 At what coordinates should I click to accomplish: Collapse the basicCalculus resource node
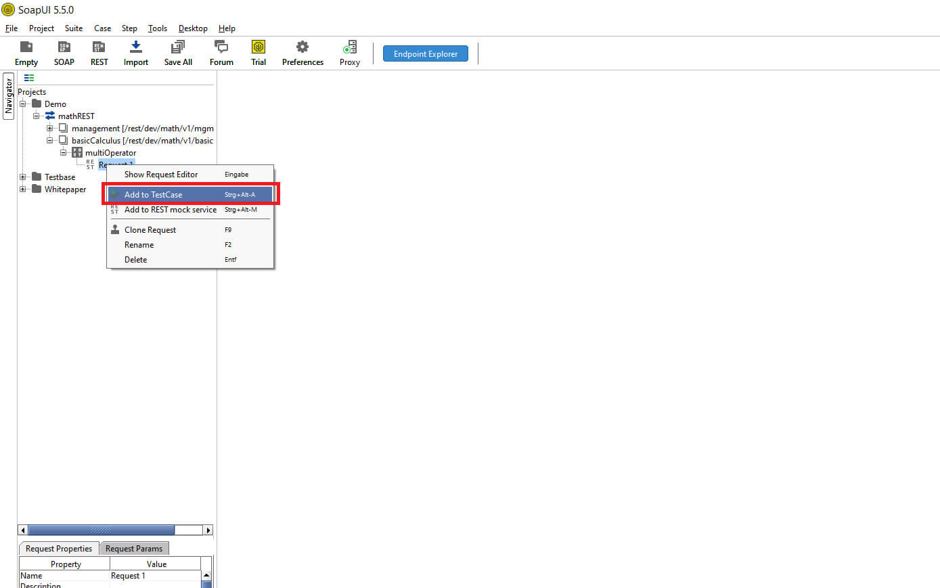tap(49, 141)
